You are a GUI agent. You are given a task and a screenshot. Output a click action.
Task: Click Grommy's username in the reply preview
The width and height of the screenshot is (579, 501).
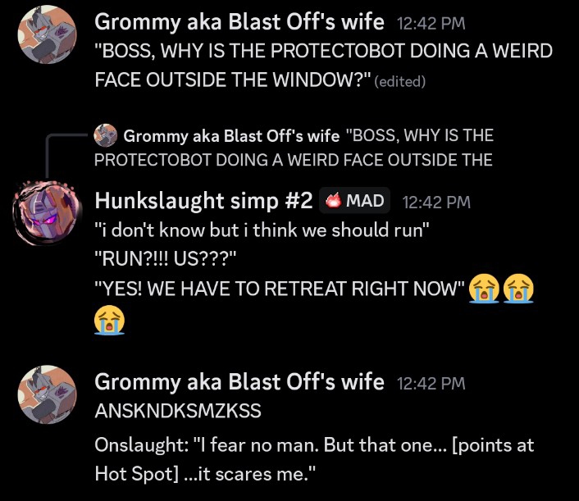231,136
